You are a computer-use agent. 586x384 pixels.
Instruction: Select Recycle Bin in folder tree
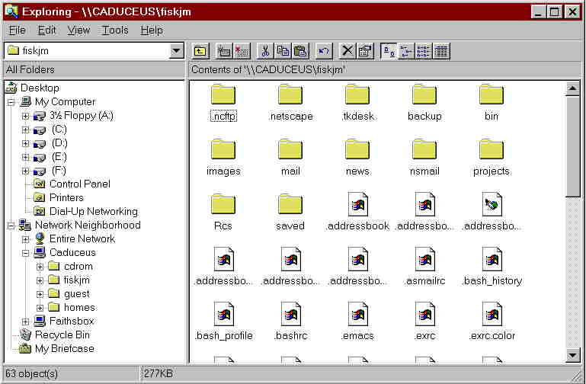pyautogui.click(x=62, y=335)
